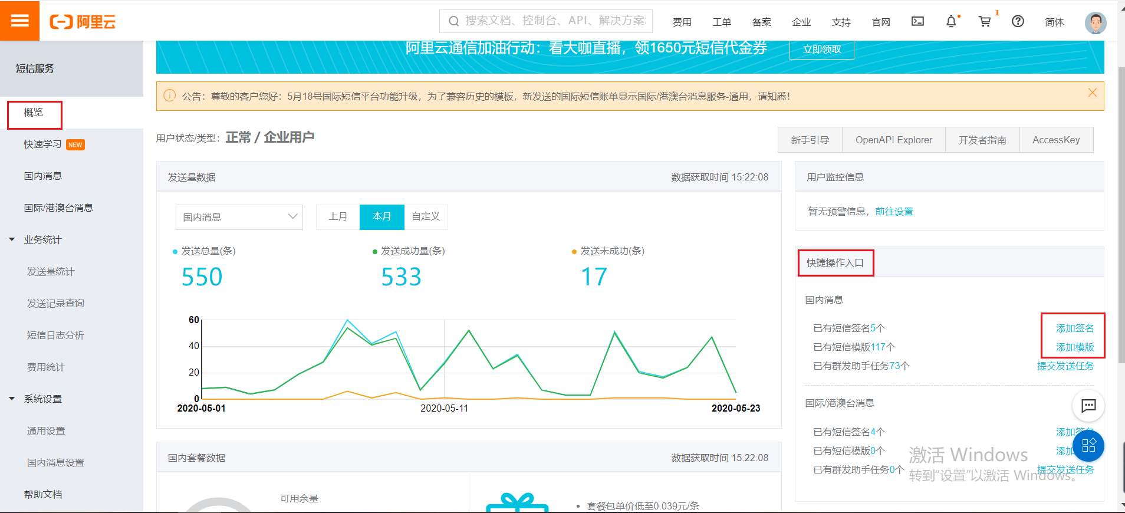
Task: Click the help question mark icon
Action: [1018, 22]
